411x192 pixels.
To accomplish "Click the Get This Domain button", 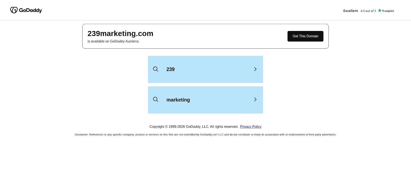I will coord(305,36).
